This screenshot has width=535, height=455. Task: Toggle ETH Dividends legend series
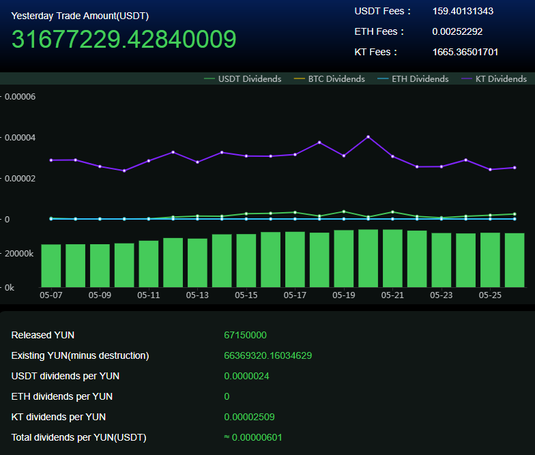(x=413, y=79)
